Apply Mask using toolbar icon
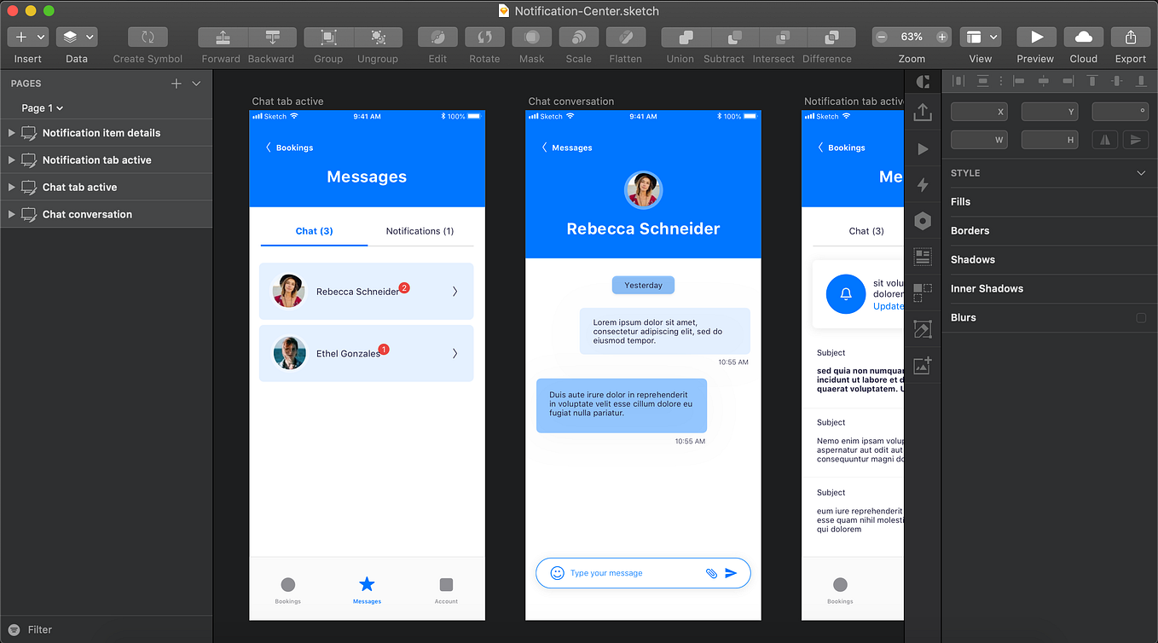1158x643 pixels. [x=531, y=37]
